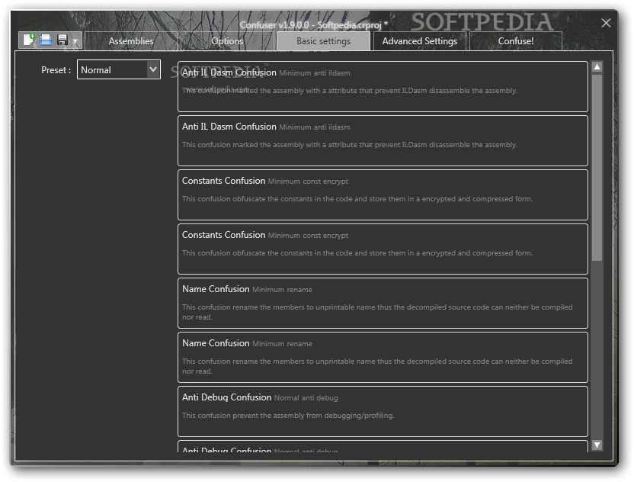Select the first Constants Confusion card

point(383,194)
